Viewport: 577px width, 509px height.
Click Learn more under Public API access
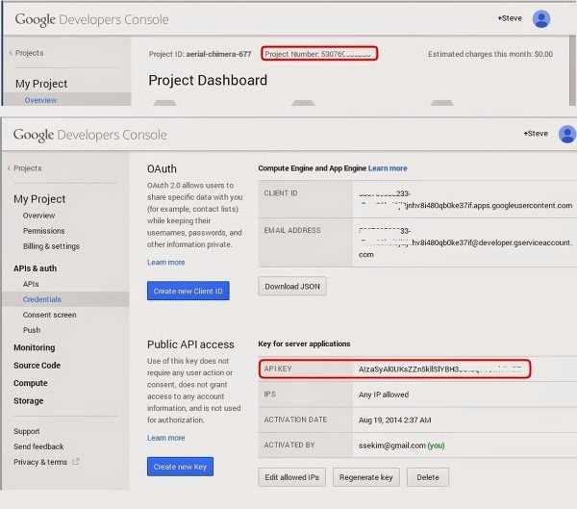tap(166, 438)
